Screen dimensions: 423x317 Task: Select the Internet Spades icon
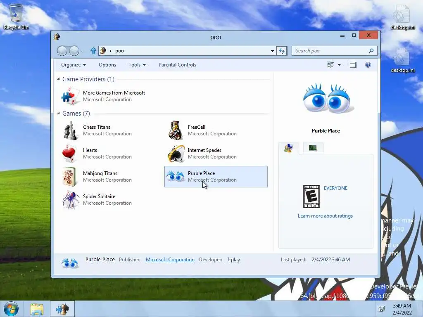[x=176, y=154]
